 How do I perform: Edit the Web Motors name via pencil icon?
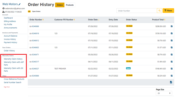pyautogui.click(x=19, y=4)
